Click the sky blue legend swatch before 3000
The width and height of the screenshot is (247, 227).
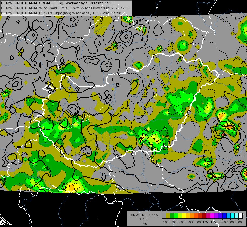229,216
